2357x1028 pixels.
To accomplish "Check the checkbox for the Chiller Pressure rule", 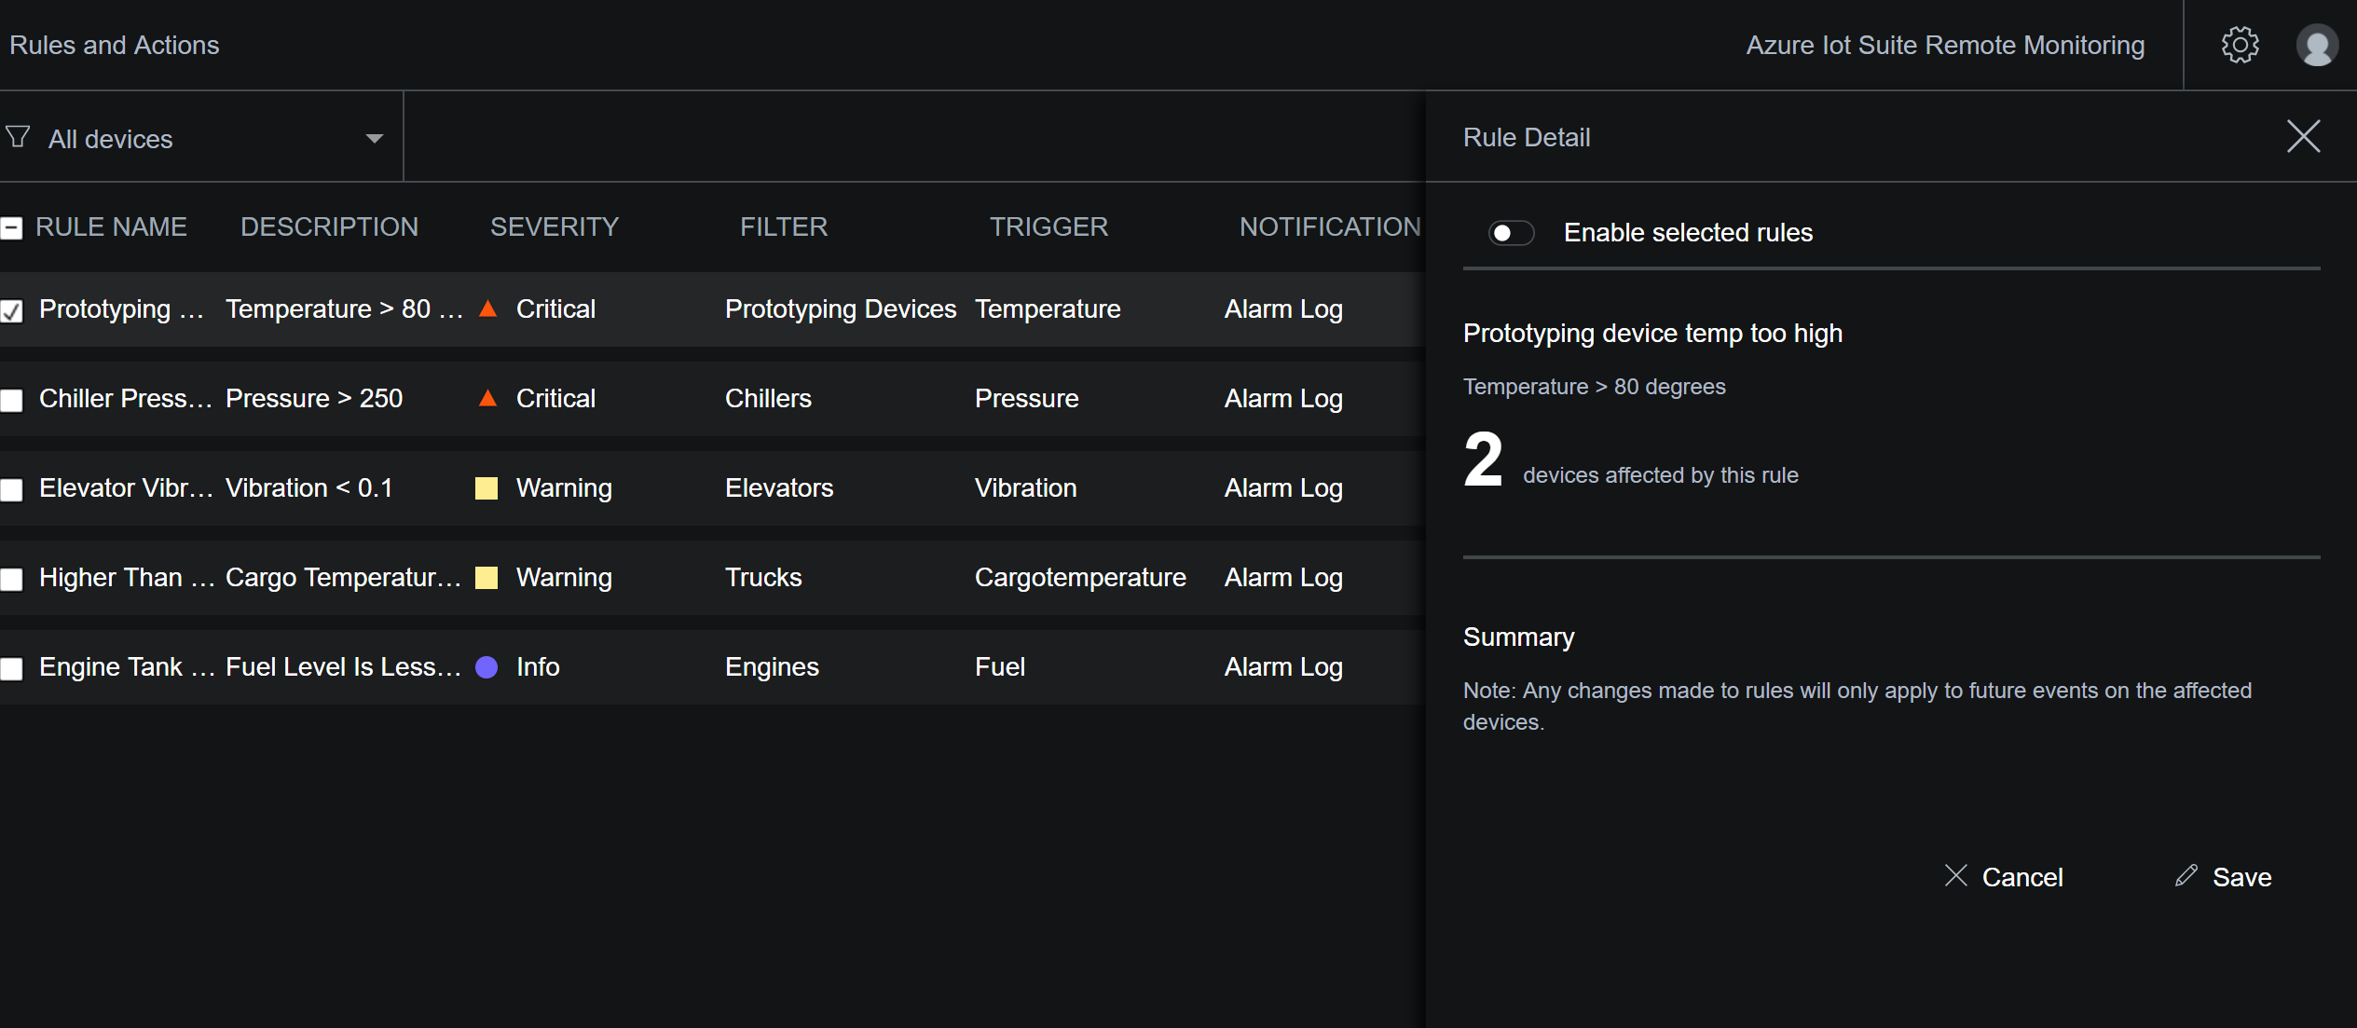I will coord(12,400).
